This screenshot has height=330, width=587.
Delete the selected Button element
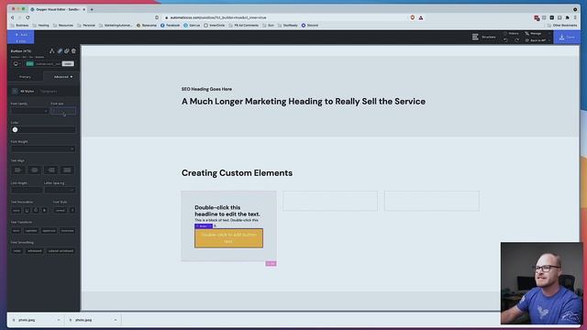coord(73,51)
